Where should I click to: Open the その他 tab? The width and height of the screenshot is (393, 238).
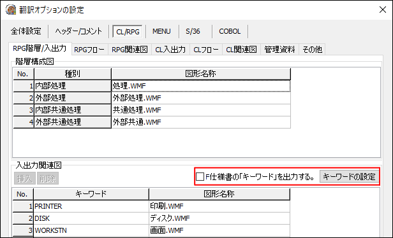(312, 50)
